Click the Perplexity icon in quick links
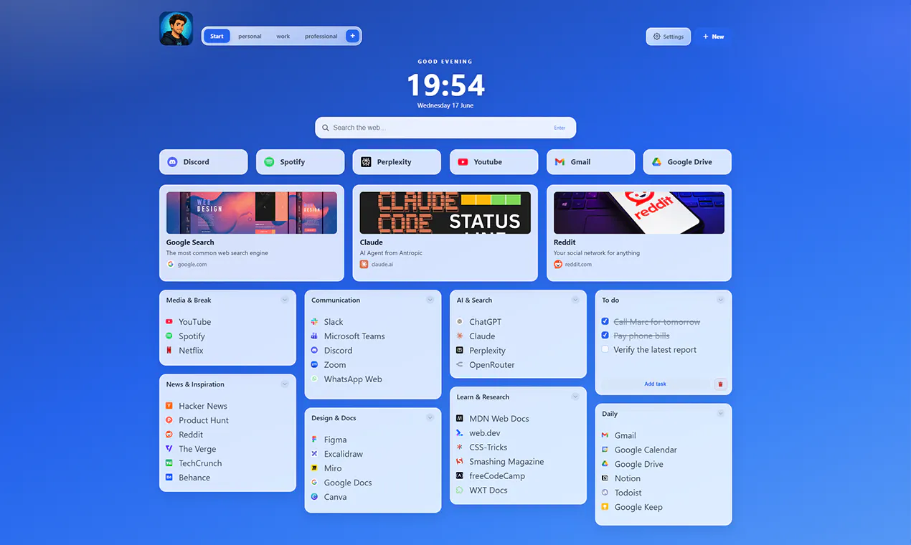This screenshot has width=911, height=545. 366,162
